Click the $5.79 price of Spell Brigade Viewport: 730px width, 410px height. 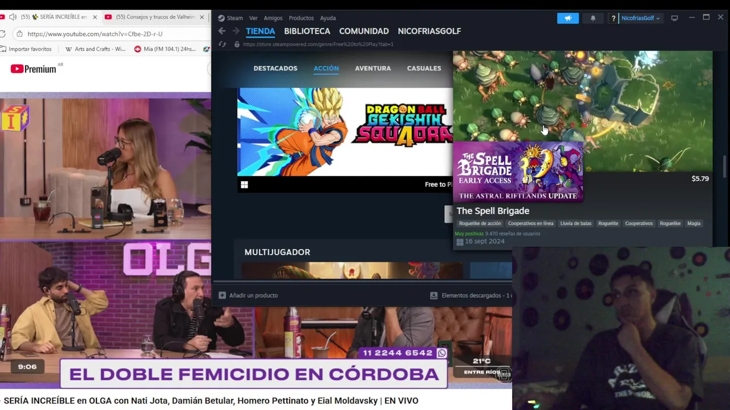coord(700,179)
